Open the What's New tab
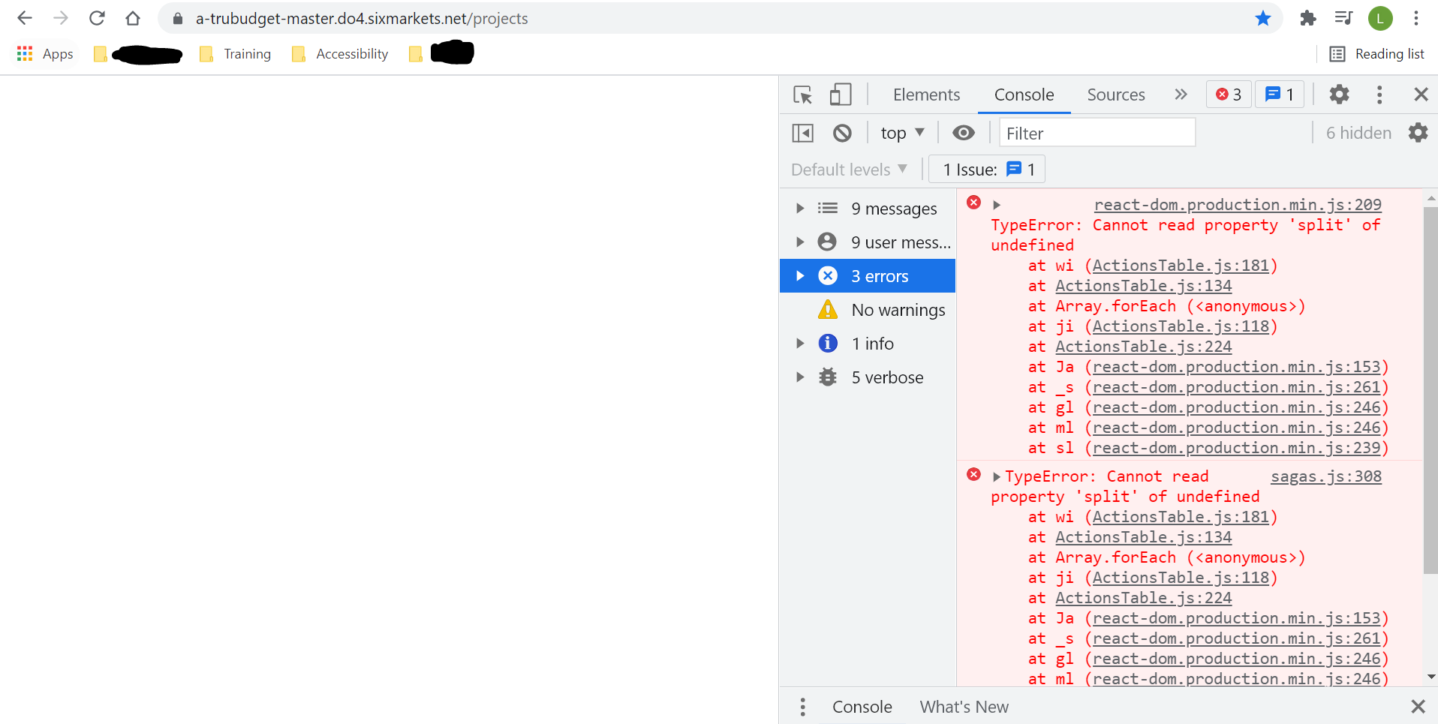This screenshot has height=724, width=1438. [964, 706]
